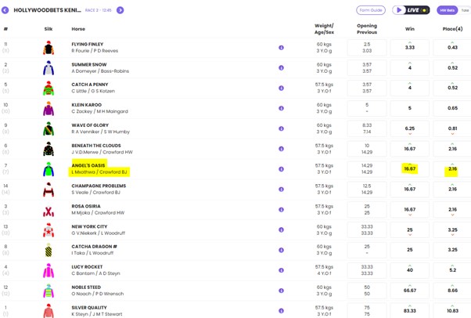Switch to Tote tab
Viewport: 471px width, 318px height.
click(466, 10)
